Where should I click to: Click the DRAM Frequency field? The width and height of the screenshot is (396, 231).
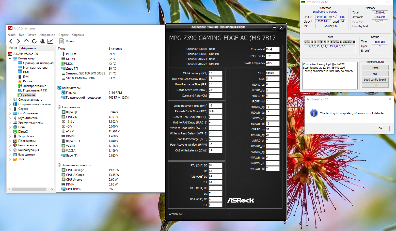[273, 63]
